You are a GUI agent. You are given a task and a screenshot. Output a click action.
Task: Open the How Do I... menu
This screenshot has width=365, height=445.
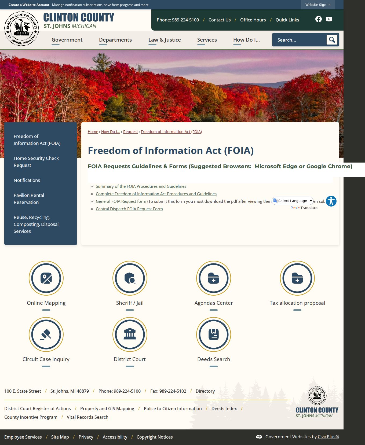tap(246, 40)
